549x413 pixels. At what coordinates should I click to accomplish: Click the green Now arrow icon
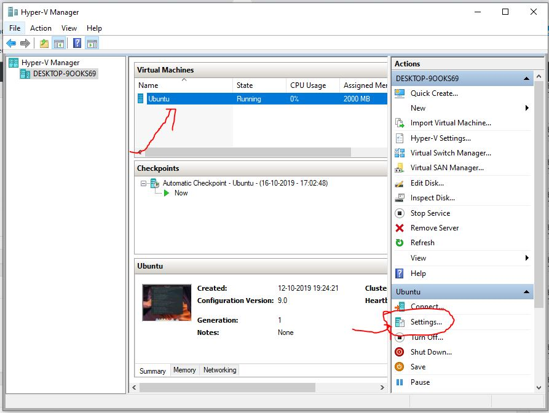[x=167, y=193]
